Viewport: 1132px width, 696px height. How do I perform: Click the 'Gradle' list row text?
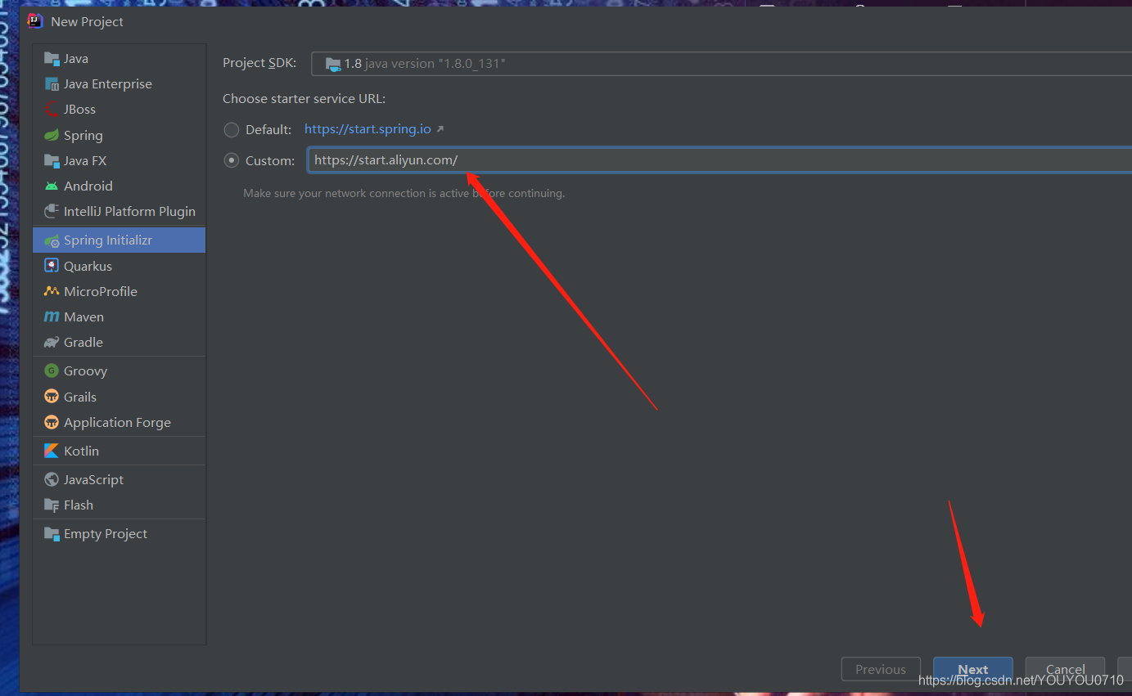pos(83,343)
